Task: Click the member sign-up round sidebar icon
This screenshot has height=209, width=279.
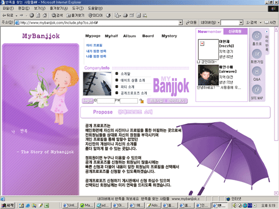Action: tap(257, 54)
